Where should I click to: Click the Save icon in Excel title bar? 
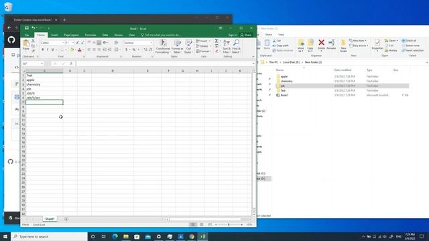[x=27, y=28]
